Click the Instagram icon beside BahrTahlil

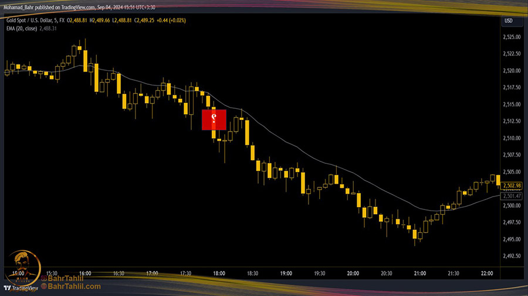click(43, 278)
